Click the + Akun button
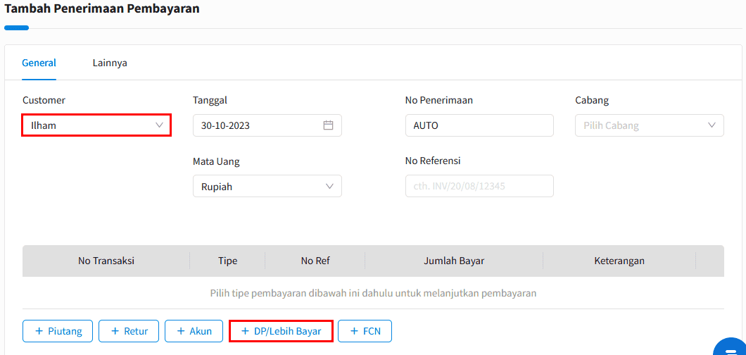Image resolution: width=746 pixels, height=355 pixels. pyautogui.click(x=194, y=331)
